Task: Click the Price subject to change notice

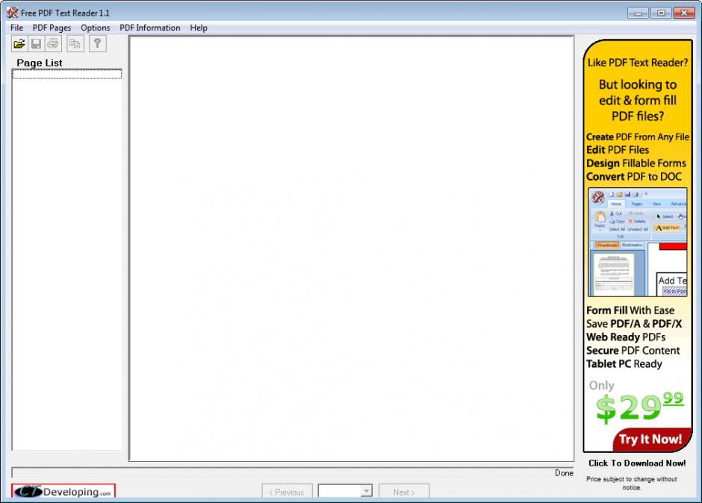Action: [x=632, y=483]
